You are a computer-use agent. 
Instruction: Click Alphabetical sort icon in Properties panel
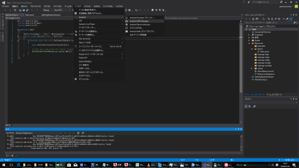pos(250,106)
